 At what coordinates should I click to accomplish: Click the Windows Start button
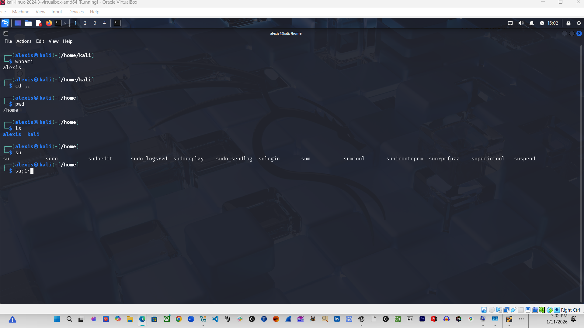coord(57,319)
